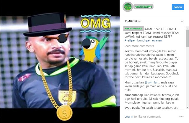
Task: Click the scrollbar down arrow
Action: coord(188,107)
